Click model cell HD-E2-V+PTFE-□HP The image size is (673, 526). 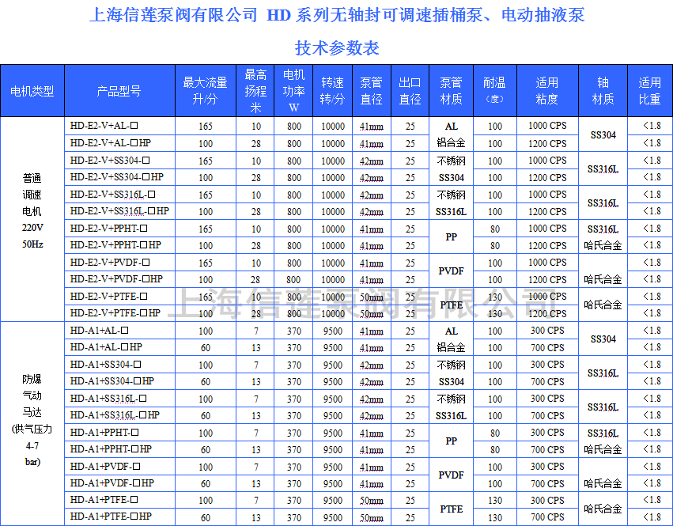pyautogui.click(x=119, y=313)
